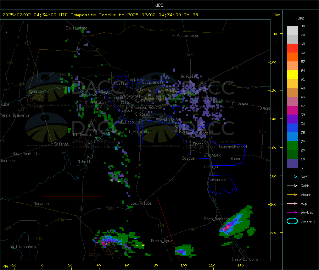Click the 30HM white arrow legend icon
This screenshot has height=270, width=319.
pos(292,186)
